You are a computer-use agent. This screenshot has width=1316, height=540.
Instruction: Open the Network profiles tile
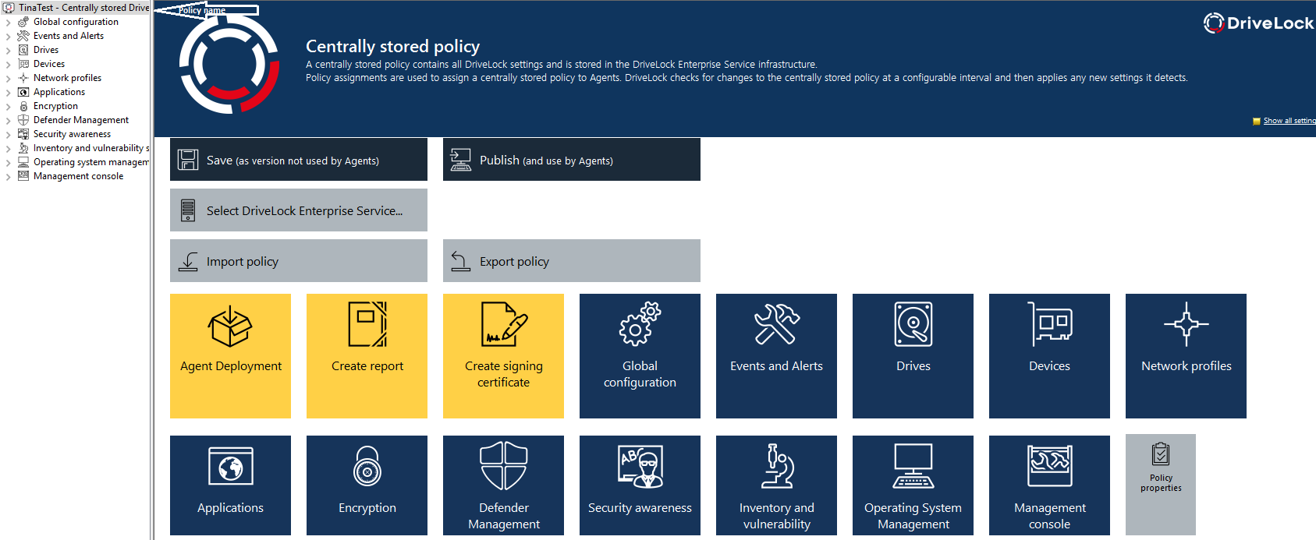click(1186, 355)
